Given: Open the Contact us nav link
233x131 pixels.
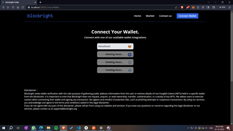Looking at the screenshot, I should click(x=165, y=16).
